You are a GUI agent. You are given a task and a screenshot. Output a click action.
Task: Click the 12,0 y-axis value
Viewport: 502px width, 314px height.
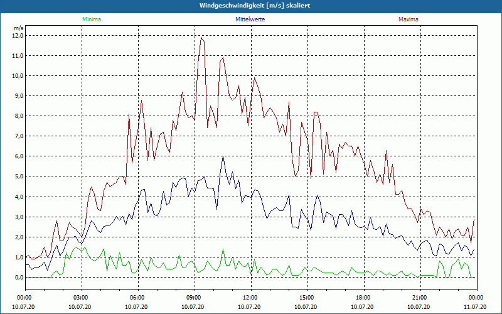(x=18, y=36)
